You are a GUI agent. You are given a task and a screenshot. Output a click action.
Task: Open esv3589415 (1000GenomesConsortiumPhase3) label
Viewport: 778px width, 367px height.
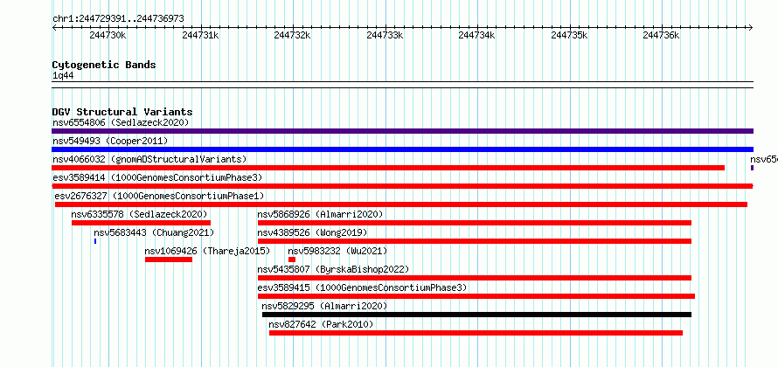coord(362,287)
